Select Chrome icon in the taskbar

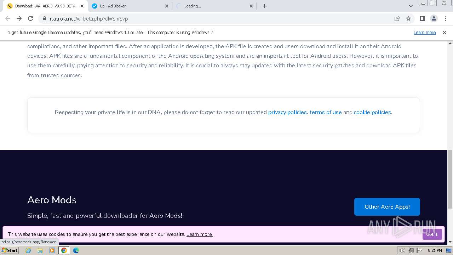pos(64,250)
